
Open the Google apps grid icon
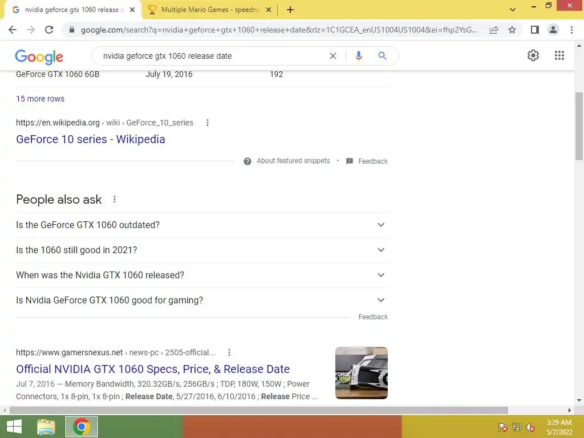559,55
